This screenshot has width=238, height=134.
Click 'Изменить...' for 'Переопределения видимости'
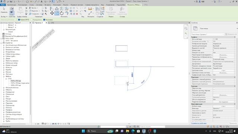pos(223,55)
